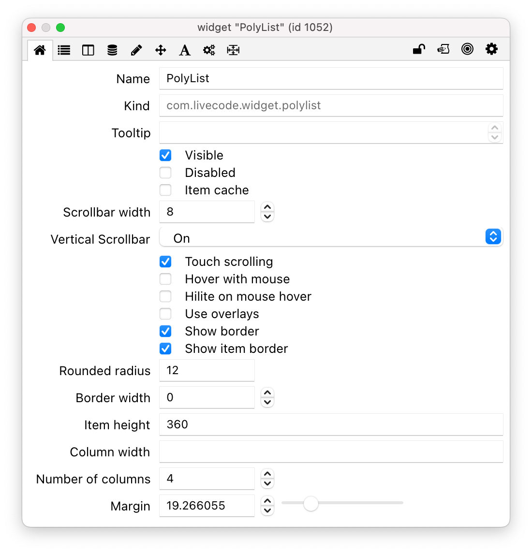Switch to the columns layout tab
This screenshot has height=553, width=532.
coord(88,50)
